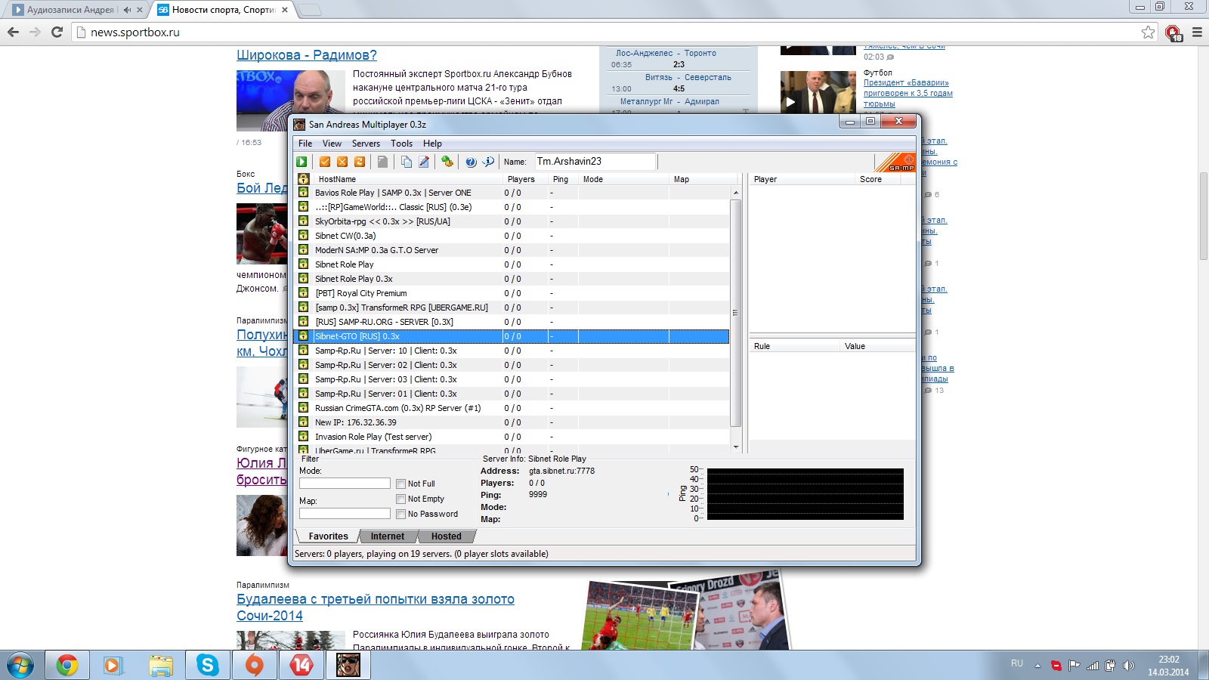
Task: Open file explorer from taskbar
Action: [160, 665]
